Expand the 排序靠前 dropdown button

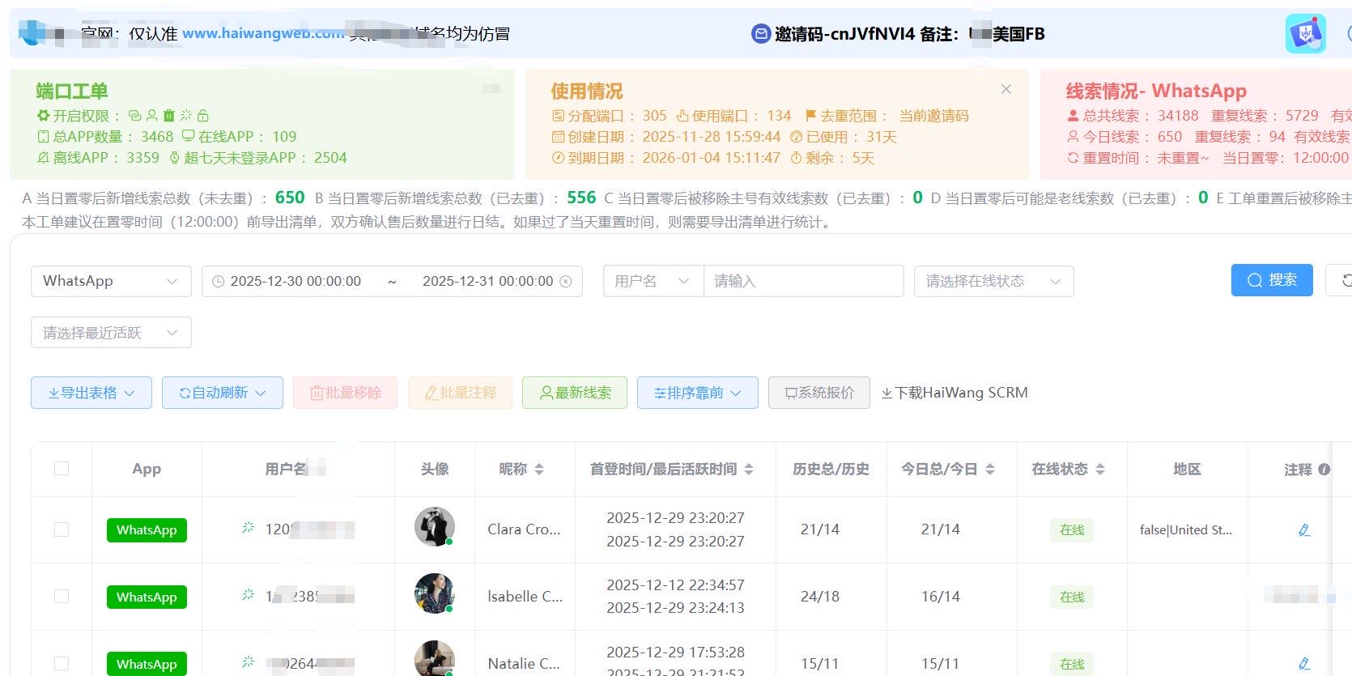698,393
